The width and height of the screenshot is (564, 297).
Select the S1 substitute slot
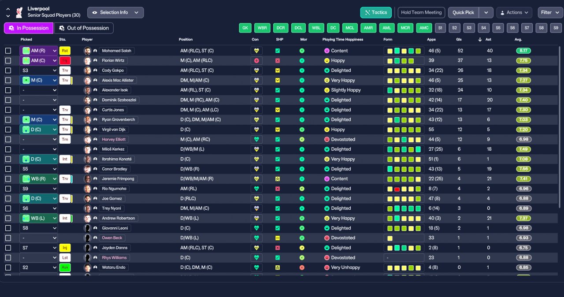click(x=440, y=28)
